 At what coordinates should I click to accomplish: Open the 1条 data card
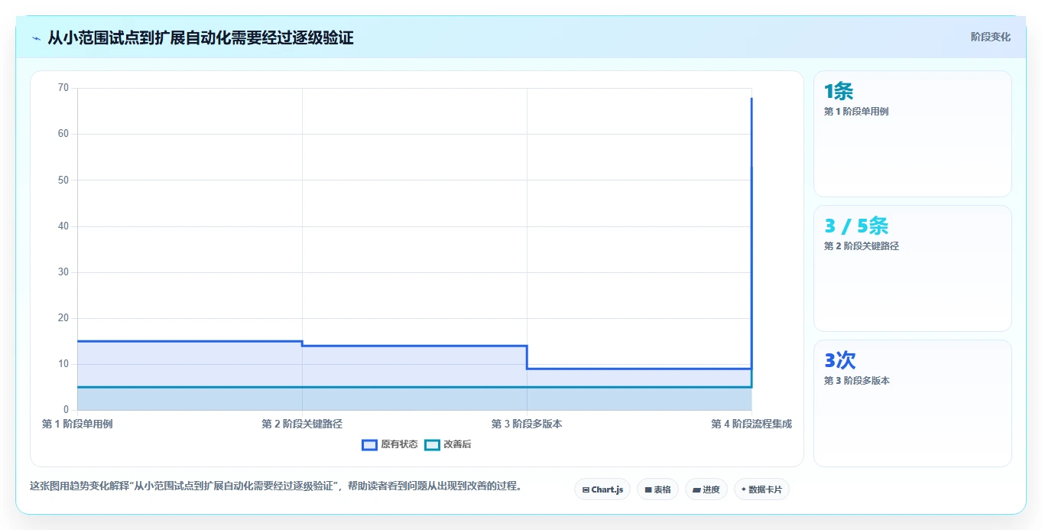[x=913, y=134]
